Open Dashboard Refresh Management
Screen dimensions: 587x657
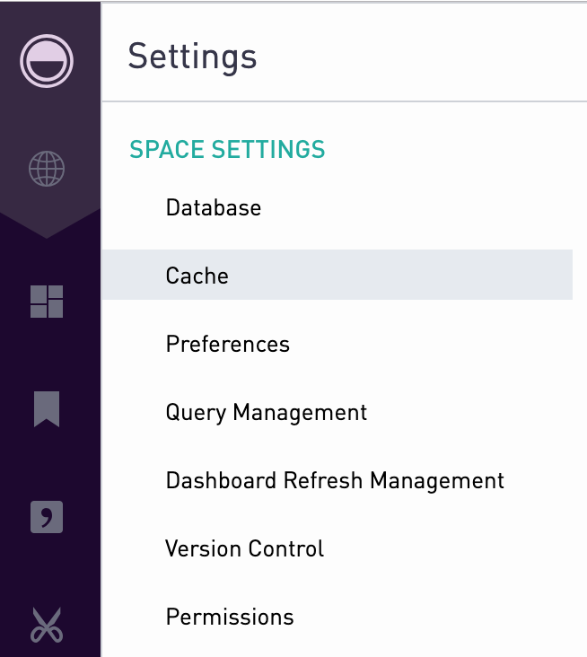click(335, 480)
